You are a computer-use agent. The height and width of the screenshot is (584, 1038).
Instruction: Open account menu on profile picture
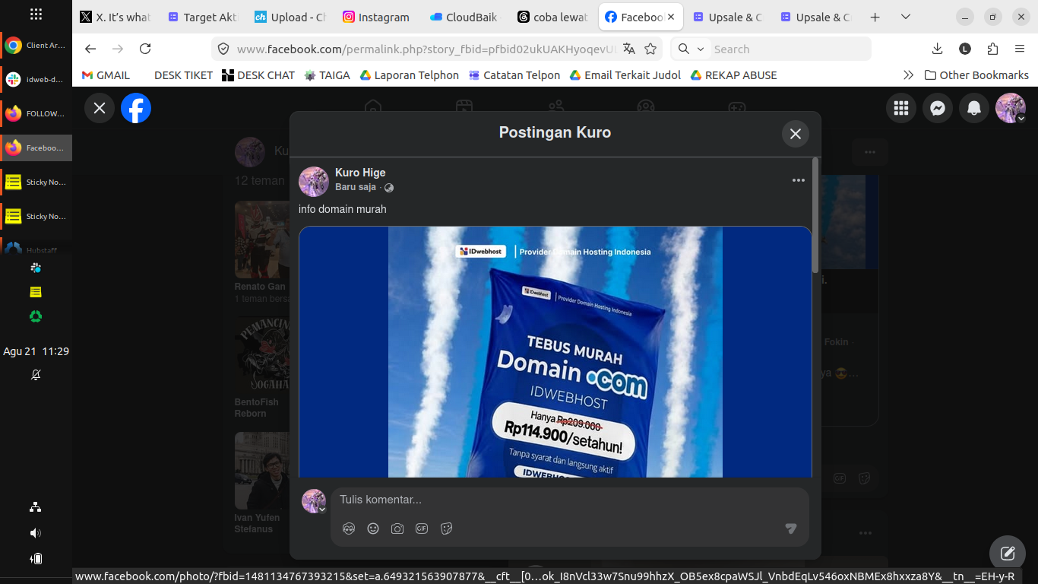point(1011,108)
